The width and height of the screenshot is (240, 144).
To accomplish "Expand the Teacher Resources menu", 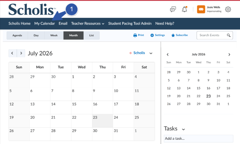I will point(88,23).
